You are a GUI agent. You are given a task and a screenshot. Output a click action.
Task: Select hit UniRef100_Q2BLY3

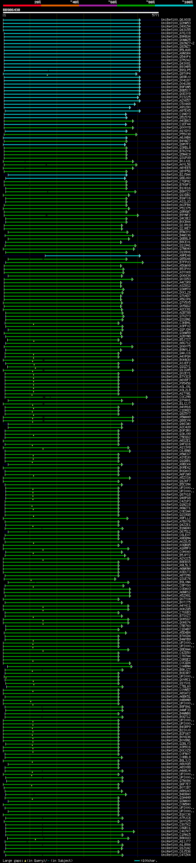click(x=176, y=744)
